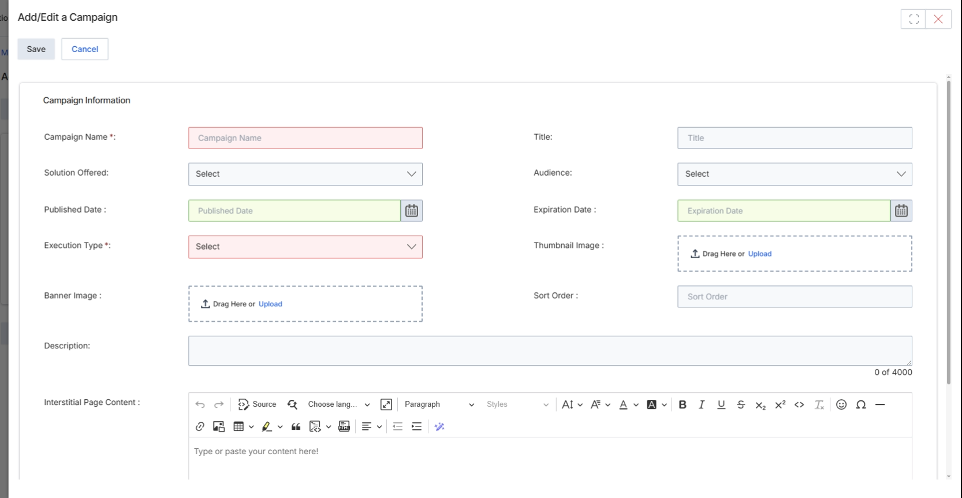The width and height of the screenshot is (962, 498).
Task: Click the Sort Order input field
Action: pyautogui.click(x=795, y=296)
